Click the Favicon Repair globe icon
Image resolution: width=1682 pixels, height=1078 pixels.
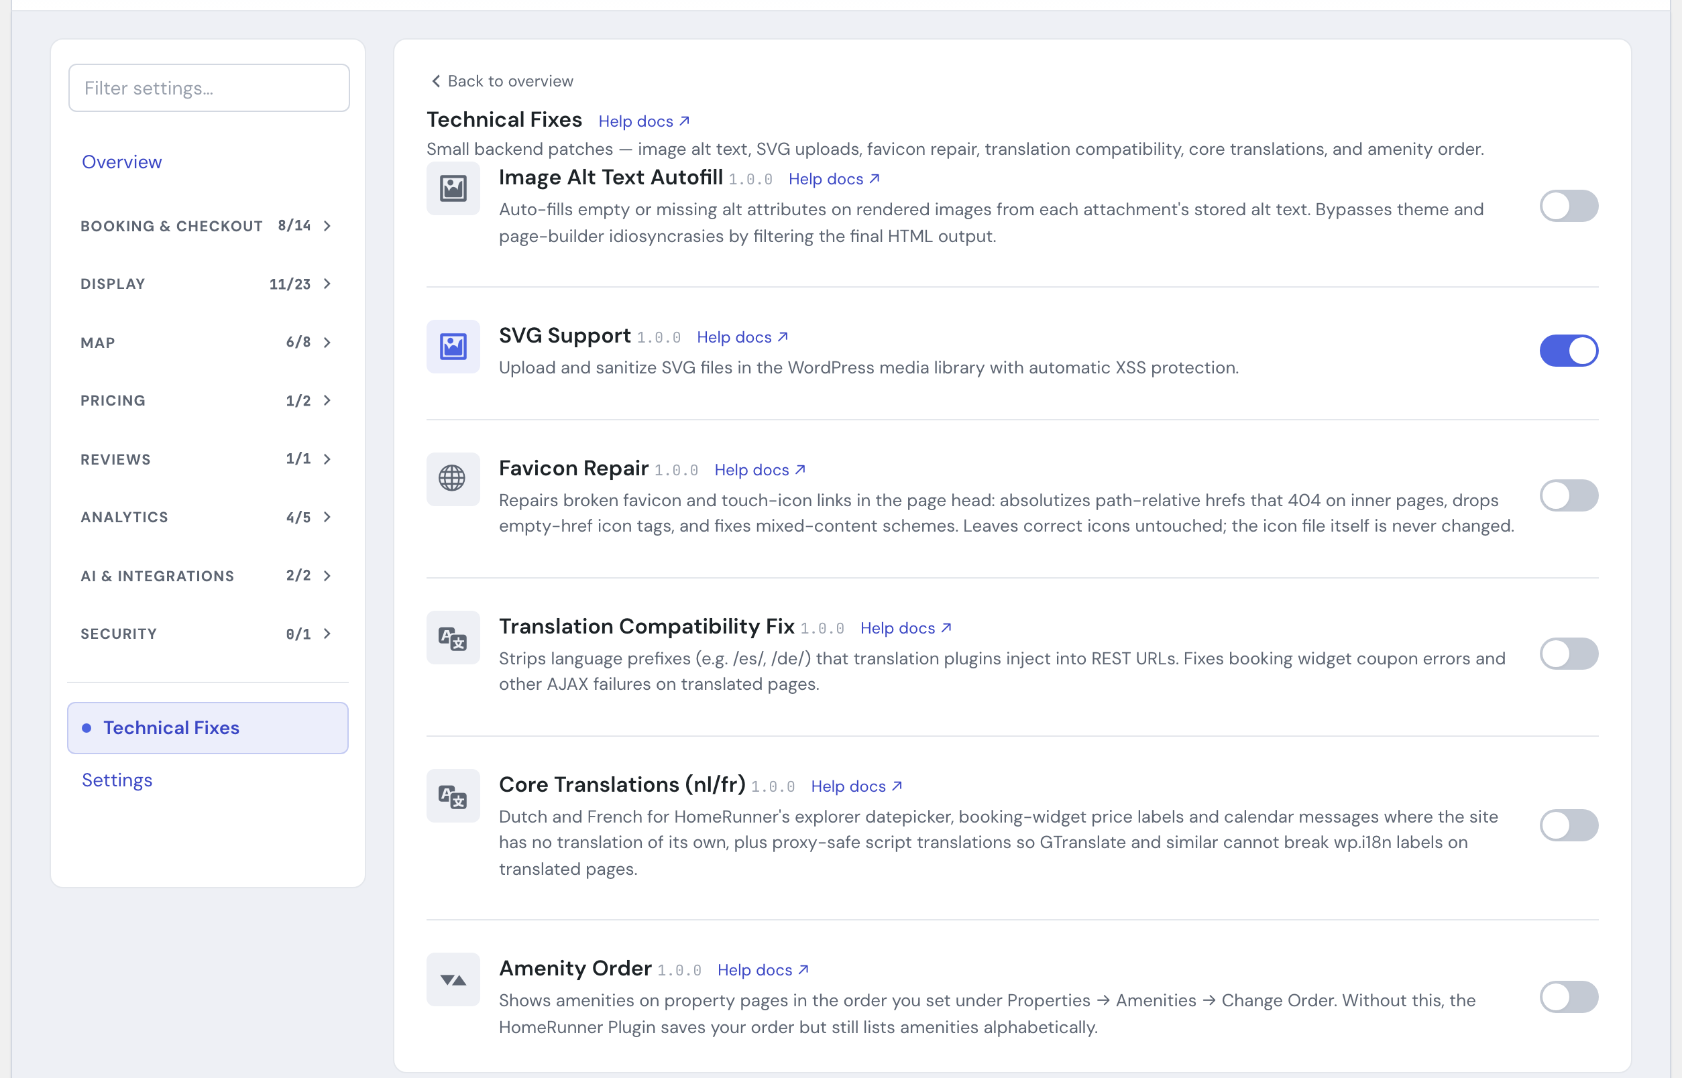click(x=453, y=479)
